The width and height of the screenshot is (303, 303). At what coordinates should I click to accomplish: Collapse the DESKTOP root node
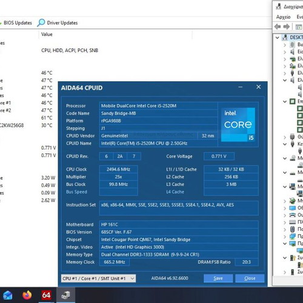pyautogui.click(x=278, y=38)
